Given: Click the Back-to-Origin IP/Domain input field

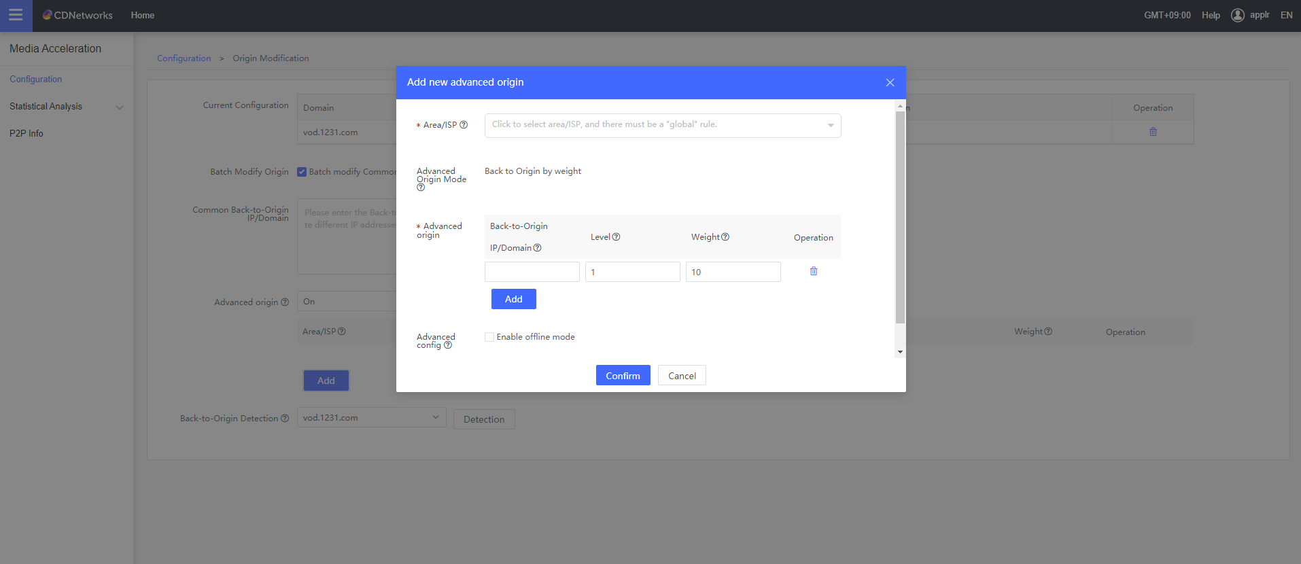Looking at the screenshot, I should 532,272.
